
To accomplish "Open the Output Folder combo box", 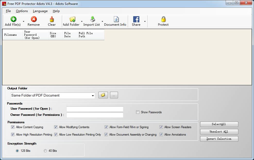I will (53, 96).
